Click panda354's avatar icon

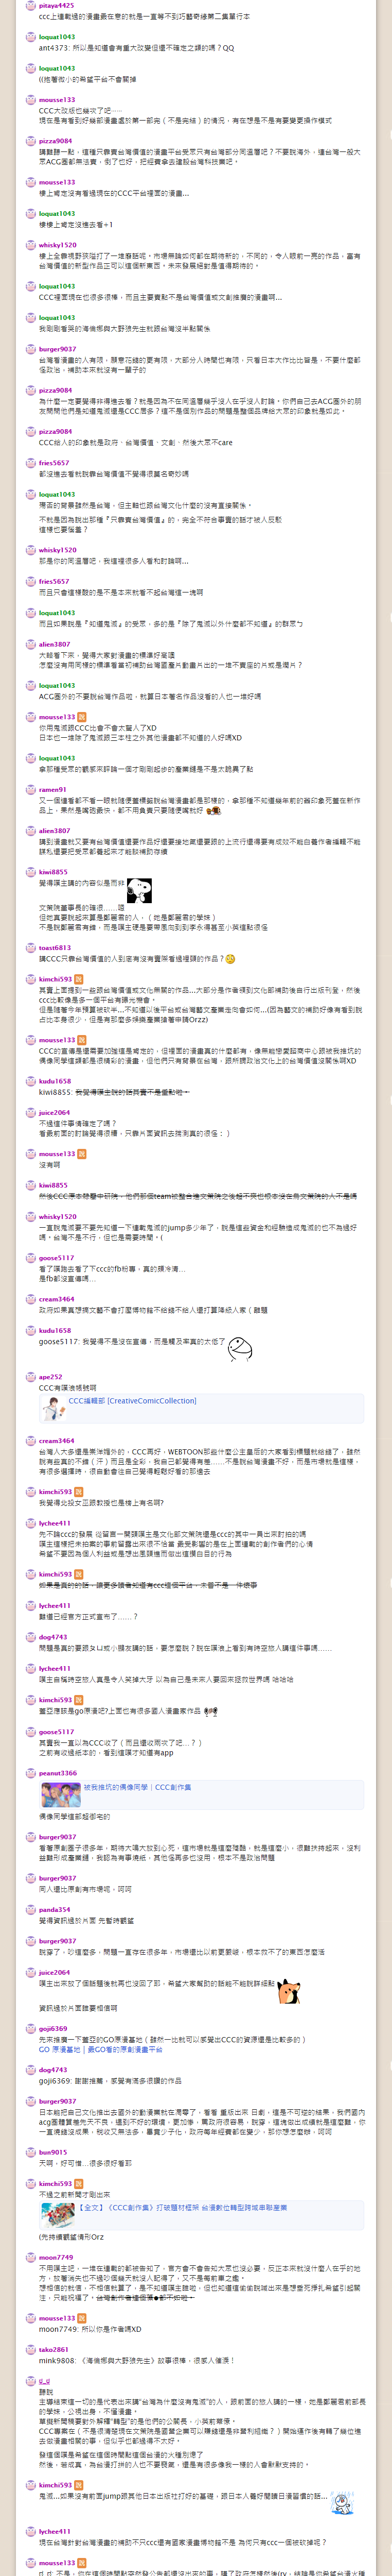31,1910
